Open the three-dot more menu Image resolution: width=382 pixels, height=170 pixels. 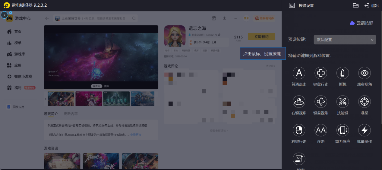235,18
